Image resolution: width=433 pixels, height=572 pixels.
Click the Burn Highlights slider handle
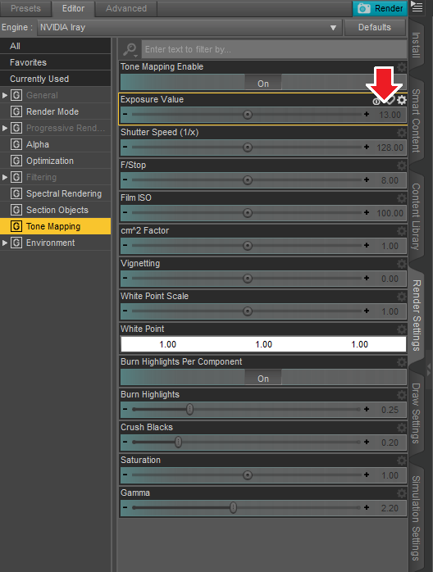[x=190, y=409]
